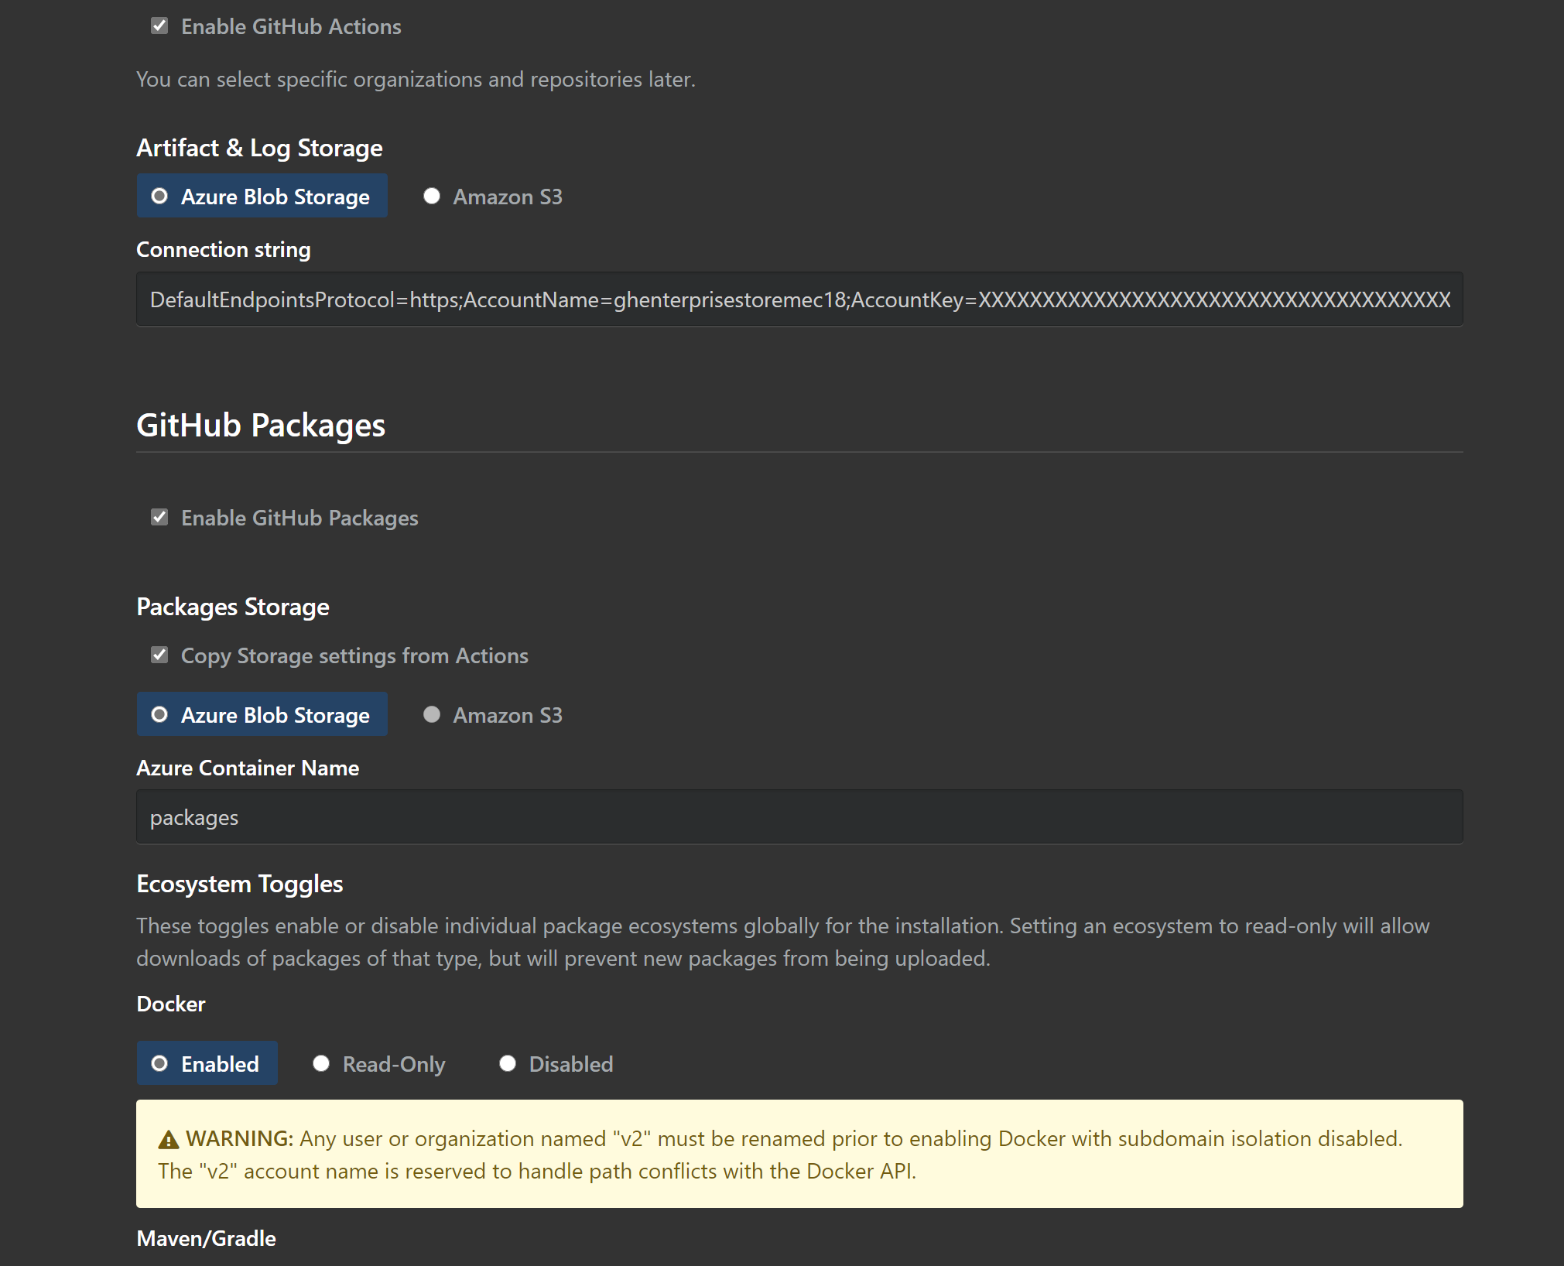
Task: Click the Packages Storage section label
Action: tap(232, 604)
